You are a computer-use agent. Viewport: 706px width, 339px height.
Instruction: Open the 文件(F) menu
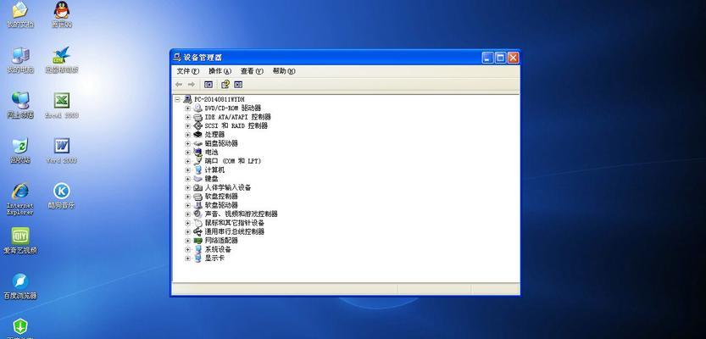click(x=188, y=71)
